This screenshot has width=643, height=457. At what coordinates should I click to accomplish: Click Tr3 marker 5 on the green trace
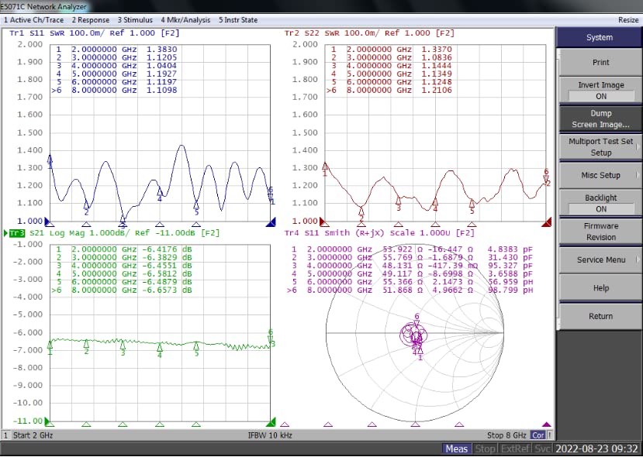coord(196,349)
